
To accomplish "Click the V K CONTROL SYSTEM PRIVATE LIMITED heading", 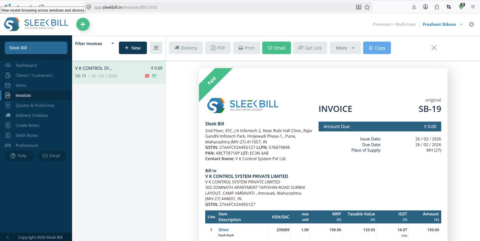I will 247,176.
